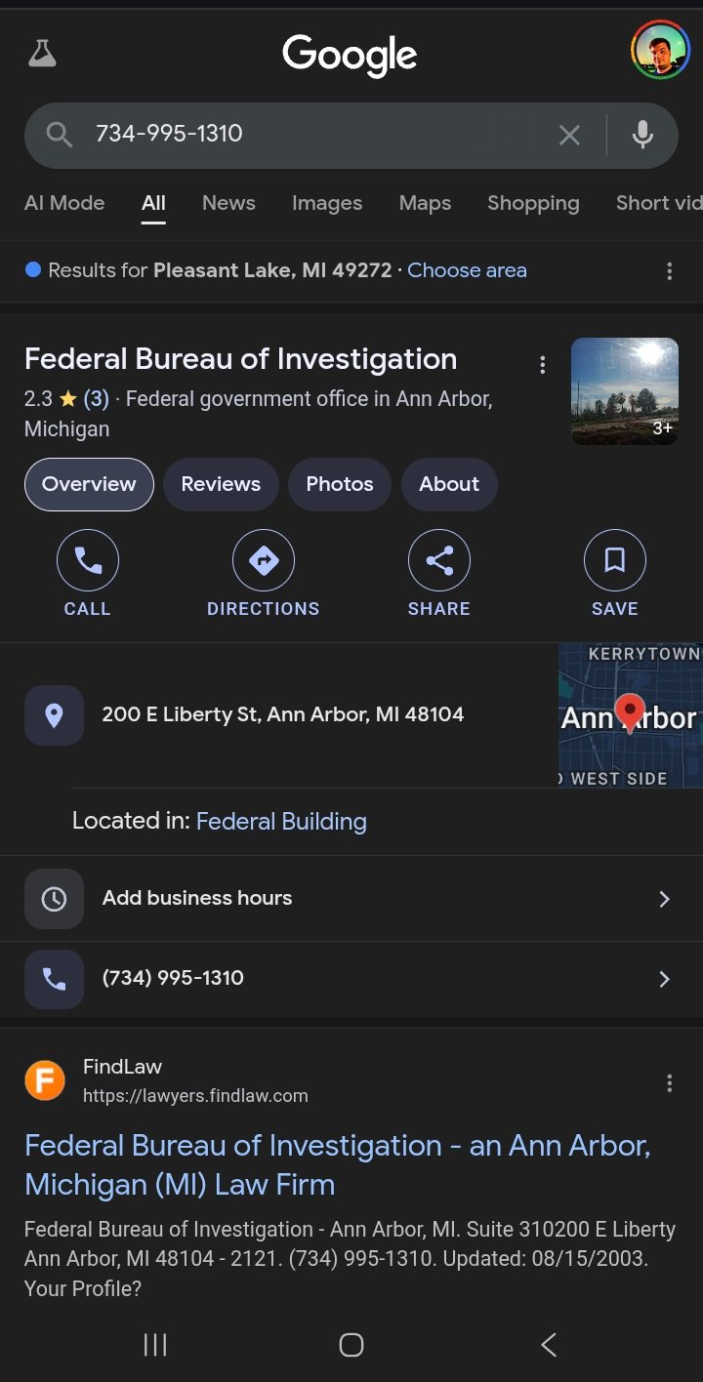Open FindLaw result three-dot menu
The height and width of the screenshot is (1382, 703).
(x=669, y=1082)
